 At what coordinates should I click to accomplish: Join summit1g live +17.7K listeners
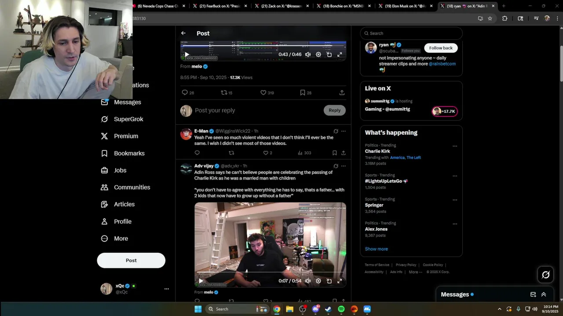(x=445, y=111)
